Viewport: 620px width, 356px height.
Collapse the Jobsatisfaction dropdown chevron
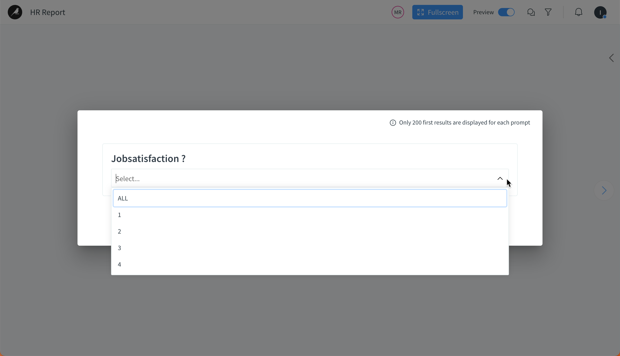tap(500, 179)
